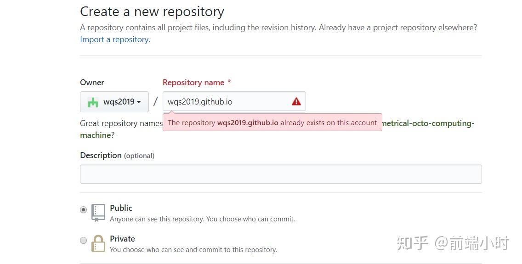Focus the Repository name input field

225,102
